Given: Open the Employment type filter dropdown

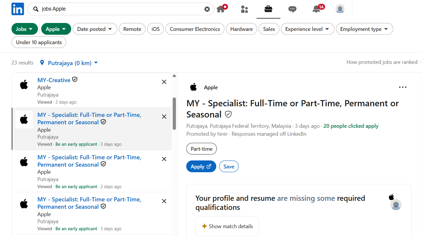Looking at the screenshot, I should (x=365, y=29).
